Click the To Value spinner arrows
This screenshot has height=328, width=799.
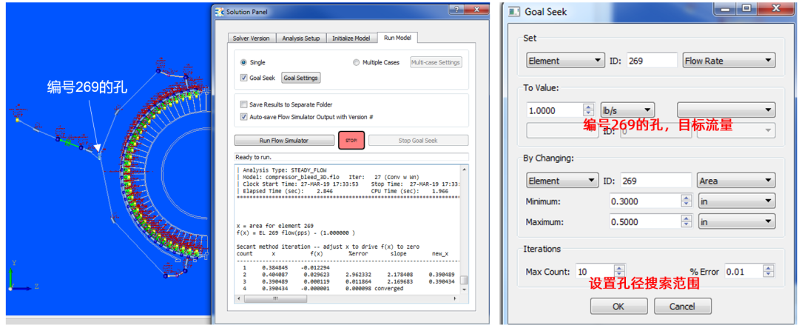(x=589, y=110)
